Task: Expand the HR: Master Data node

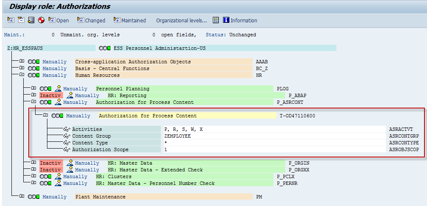Action: 33,162
